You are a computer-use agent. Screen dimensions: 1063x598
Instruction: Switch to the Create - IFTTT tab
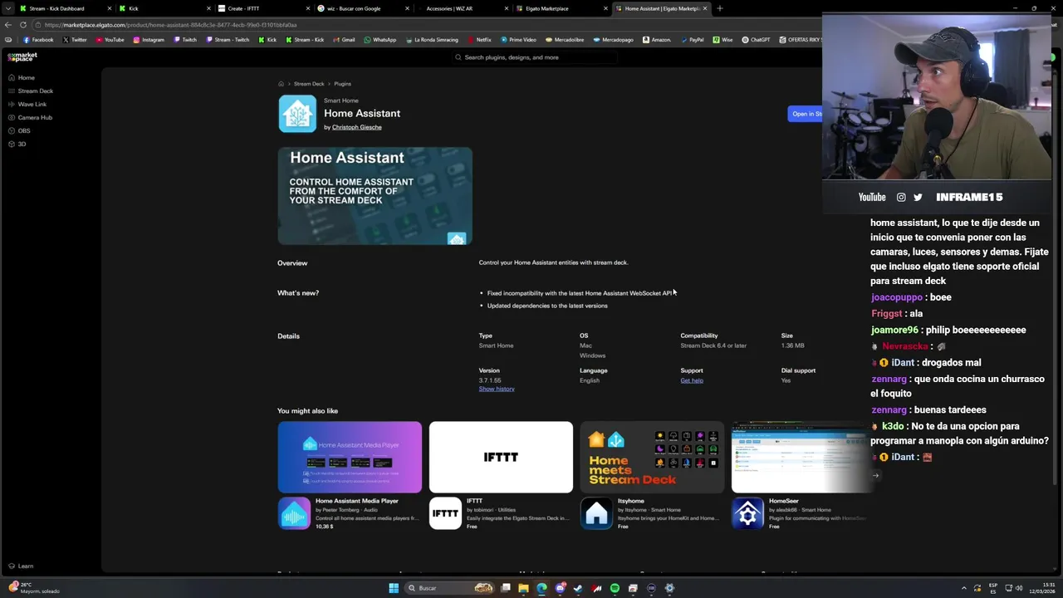click(x=263, y=8)
